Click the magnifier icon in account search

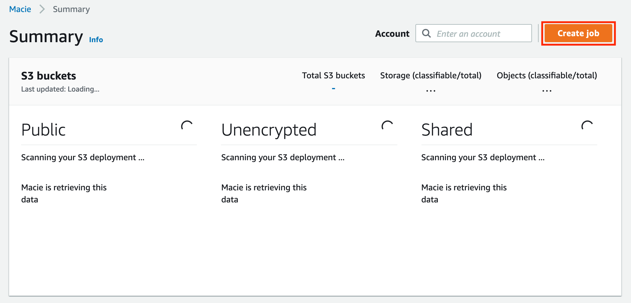(426, 33)
